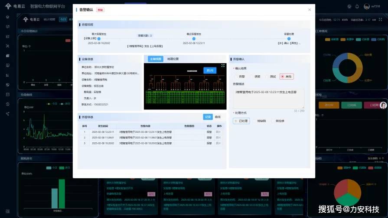Screen dimensions: 388x218
Task: Click the share icon in left sidebar
Action: (7, 114)
